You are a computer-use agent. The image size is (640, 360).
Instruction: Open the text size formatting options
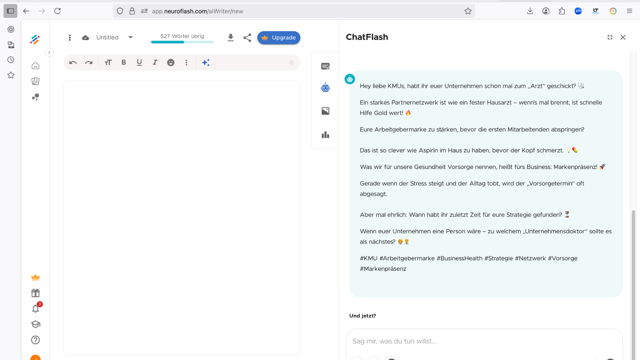108,62
